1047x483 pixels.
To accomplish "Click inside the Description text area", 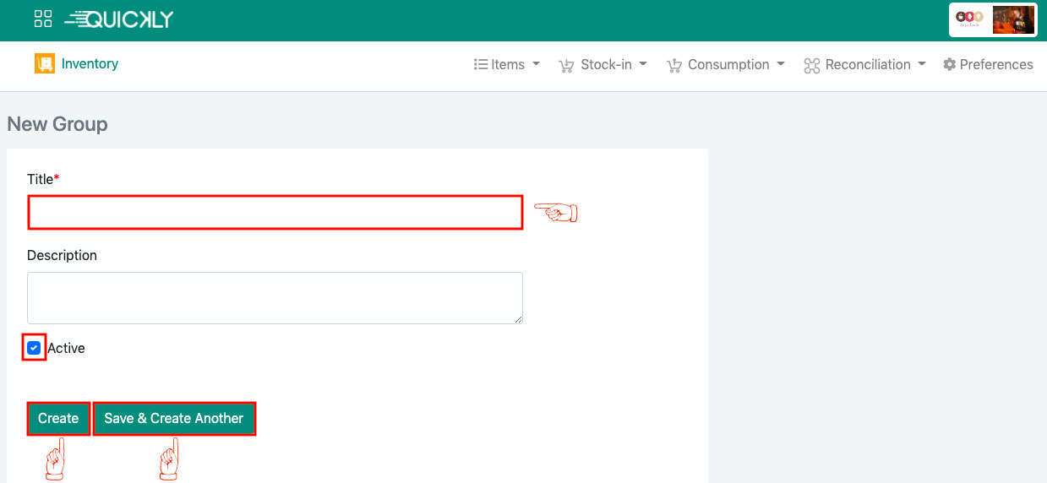I will point(275,297).
